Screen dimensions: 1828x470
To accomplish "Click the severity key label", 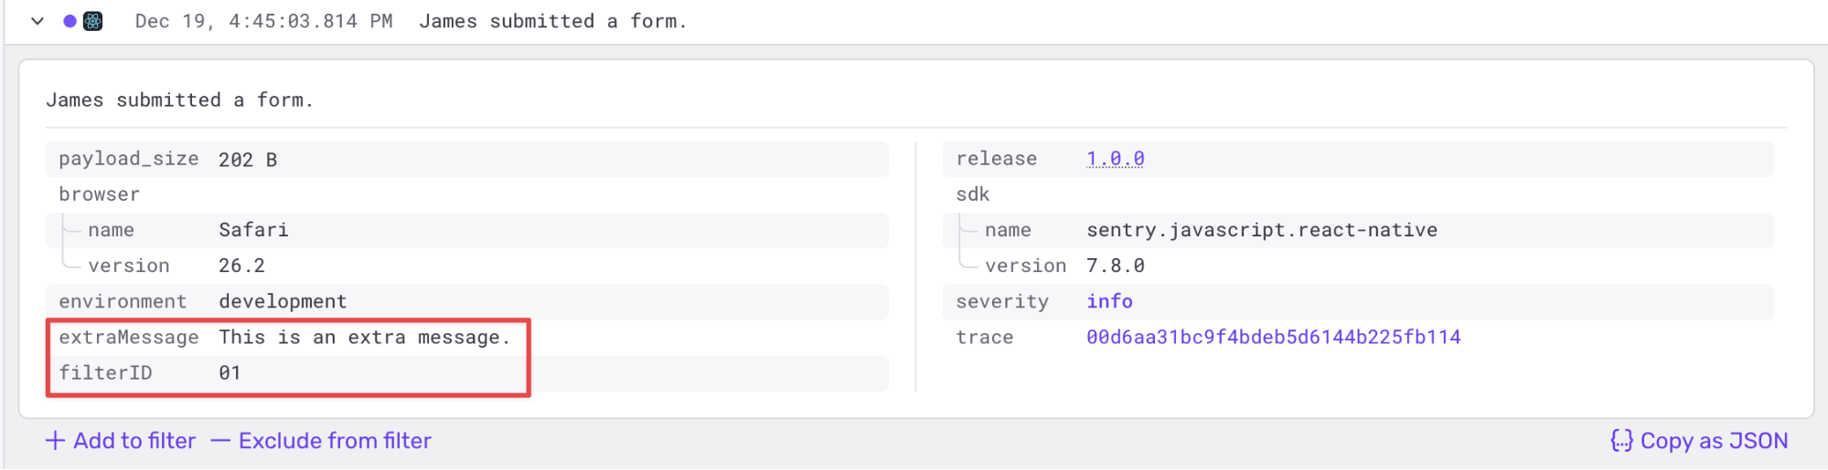I will tap(1002, 302).
